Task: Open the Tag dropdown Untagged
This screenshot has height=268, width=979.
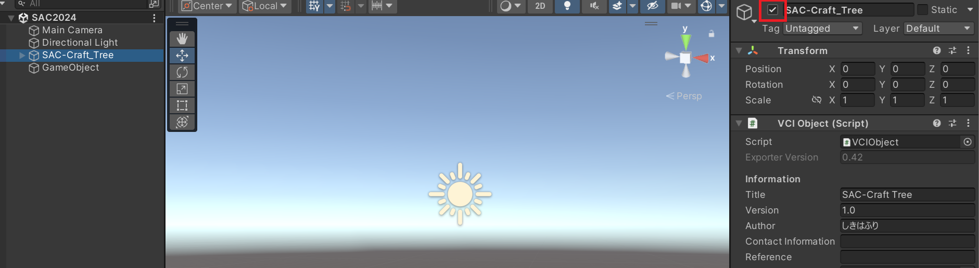Action: pyautogui.click(x=822, y=29)
